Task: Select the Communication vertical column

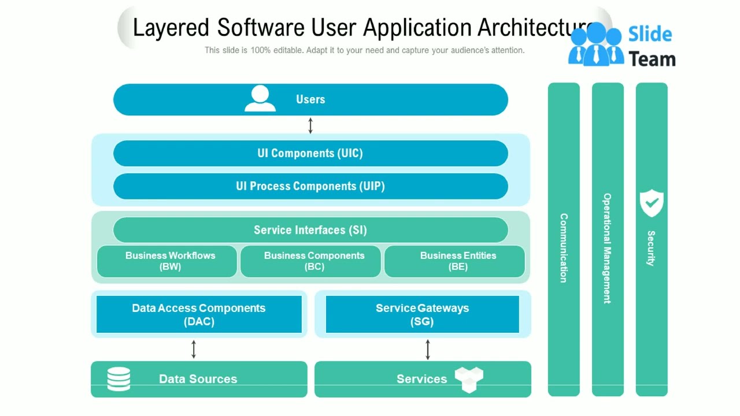Action: (564, 239)
